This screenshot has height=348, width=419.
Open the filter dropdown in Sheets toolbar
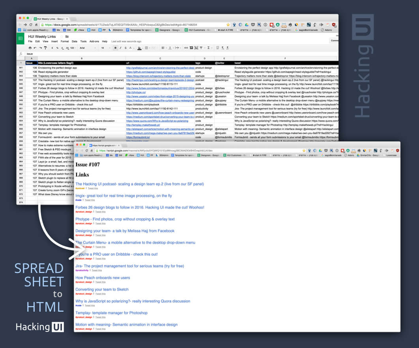[202, 48]
